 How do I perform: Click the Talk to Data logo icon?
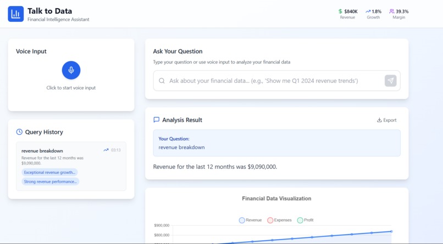tap(15, 14)
